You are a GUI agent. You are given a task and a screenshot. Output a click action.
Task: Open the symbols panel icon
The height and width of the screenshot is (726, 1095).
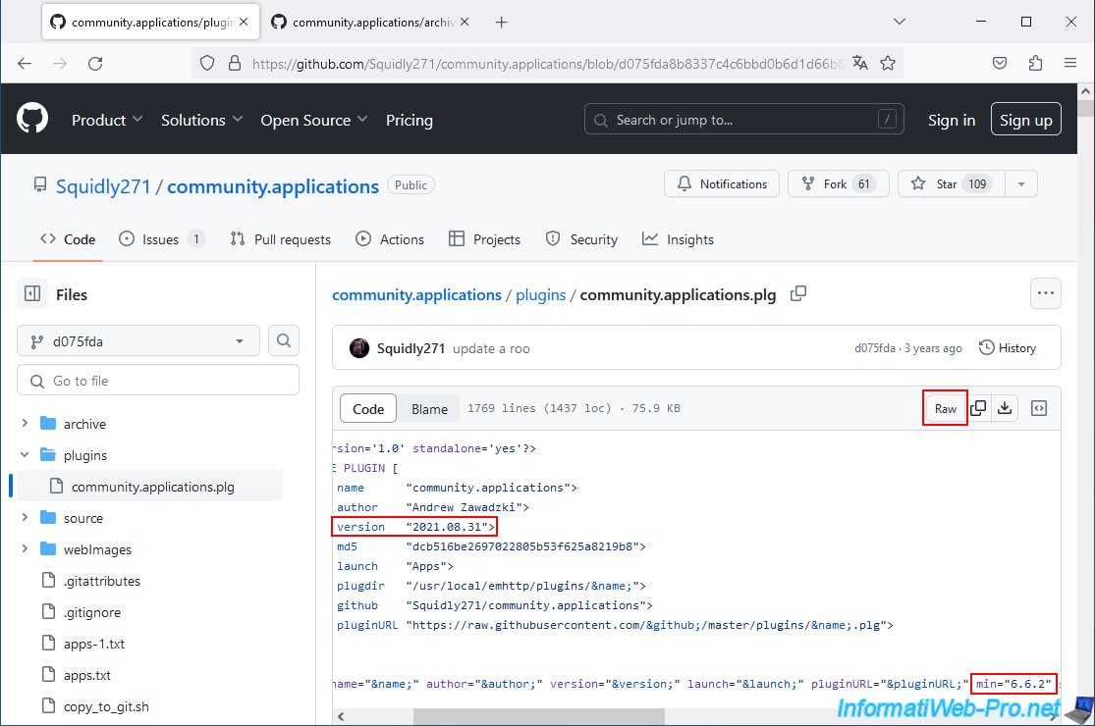pyautogui.click(x=1039, y=409)
